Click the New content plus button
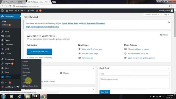Viewport: 176px width, 99px height. pyautogui.click(x=31, y=10)
